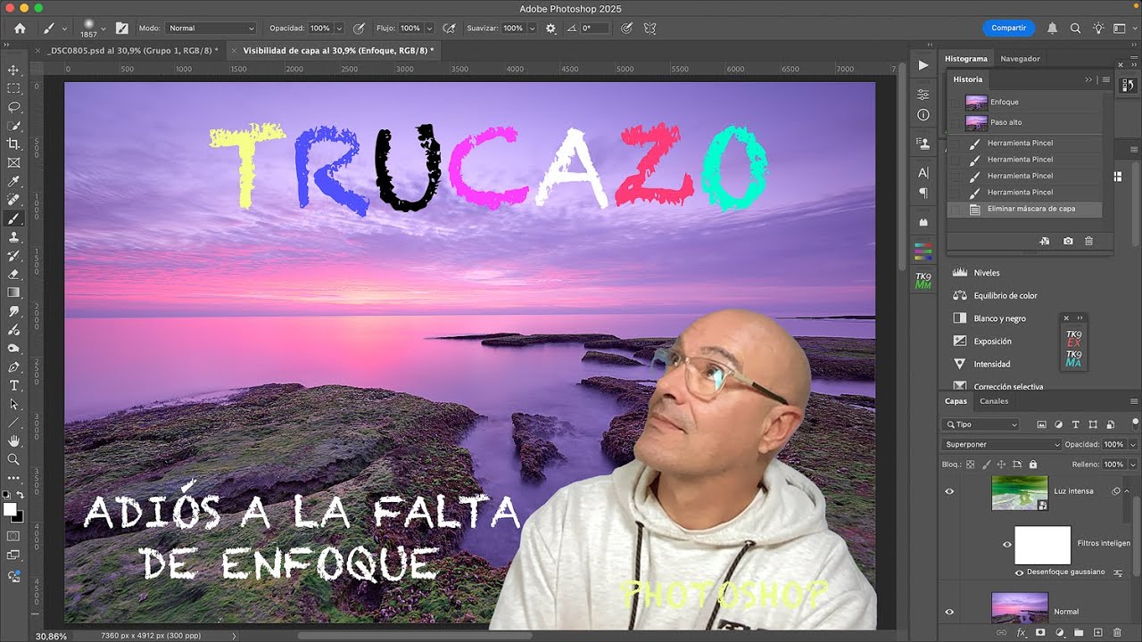This screenshot has height=642, width=1142.
Task: Open the Capas panel menu
Action: click(x=1134, y=401)
